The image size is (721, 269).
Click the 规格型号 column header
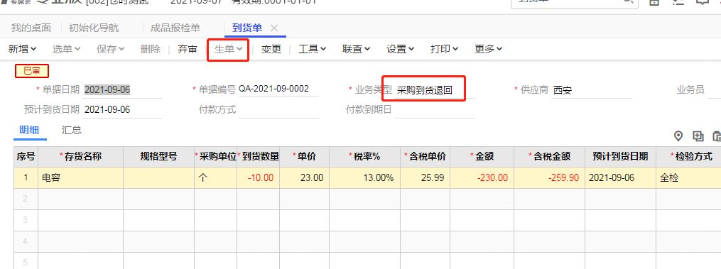pos(158,156)
